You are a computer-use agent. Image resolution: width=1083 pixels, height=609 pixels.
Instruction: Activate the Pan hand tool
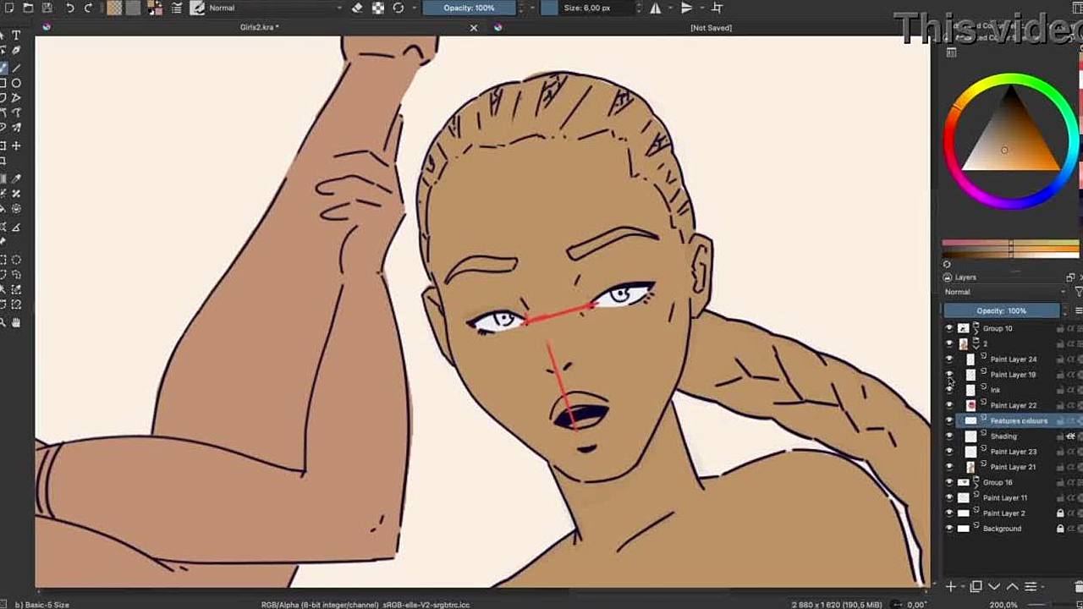16,322
